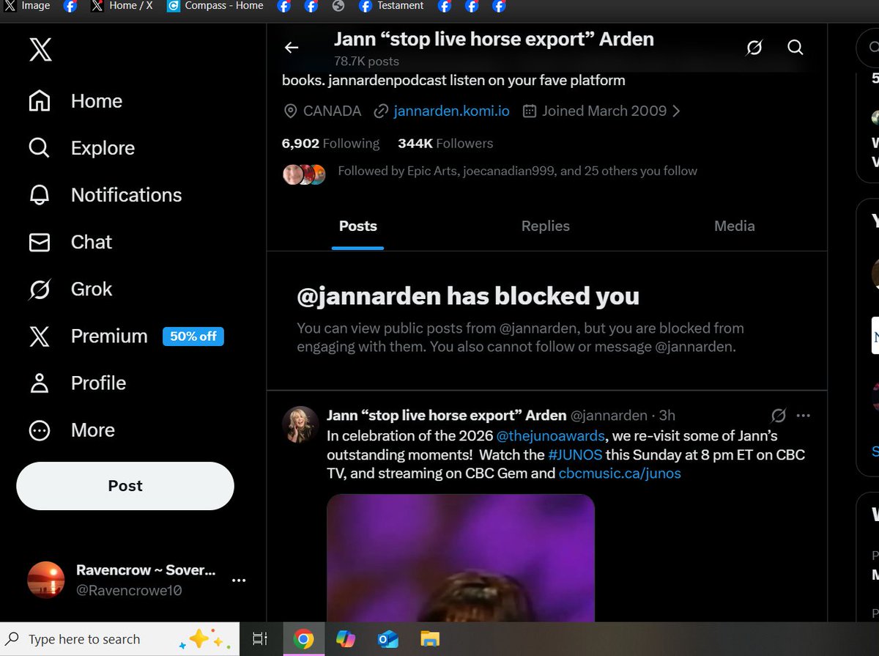Screen dimensions: 879x656
Task: Open the Explore page
Action: pyautogui.click(x=81, y=148)
